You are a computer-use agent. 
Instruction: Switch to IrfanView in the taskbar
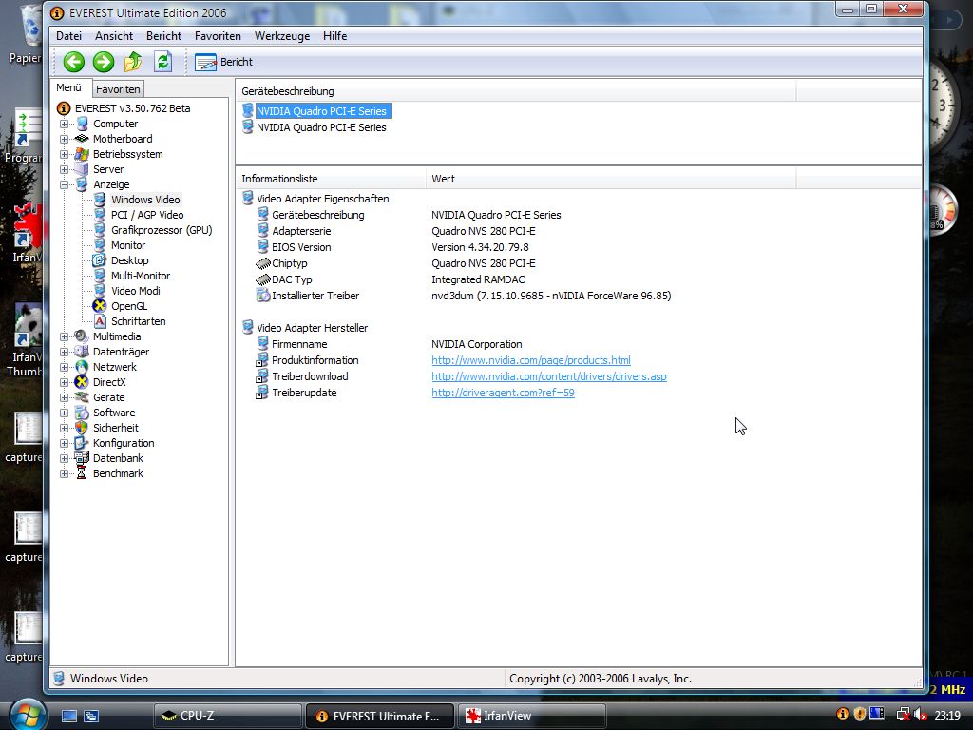(x=531, y=716)
